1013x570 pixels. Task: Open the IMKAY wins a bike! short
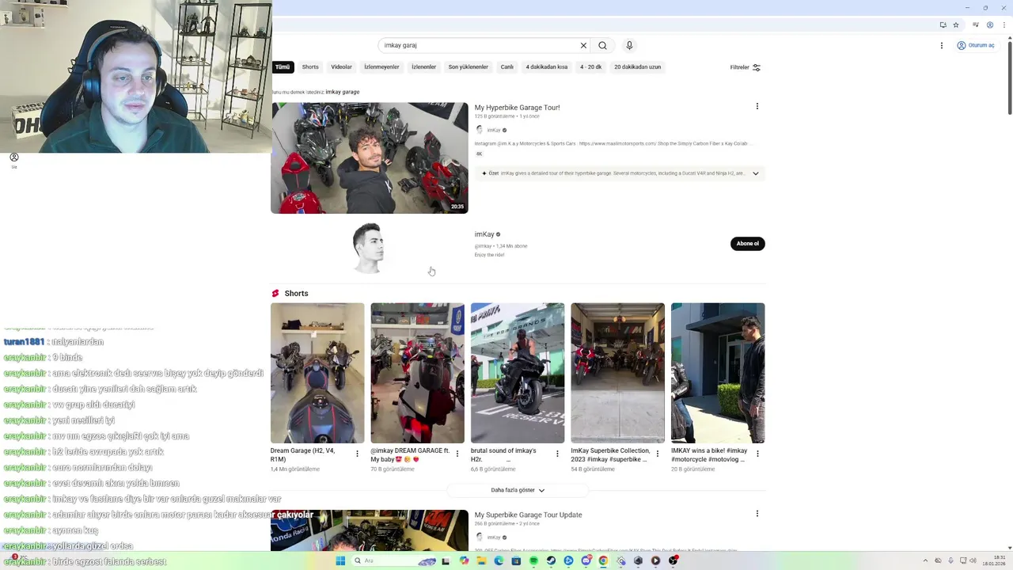pos(718,373)
